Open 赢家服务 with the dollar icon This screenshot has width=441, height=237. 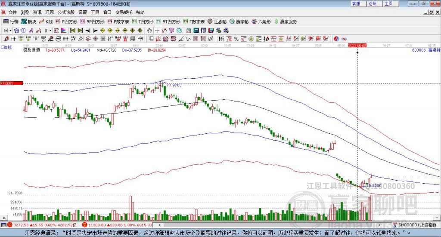[286, 22]
